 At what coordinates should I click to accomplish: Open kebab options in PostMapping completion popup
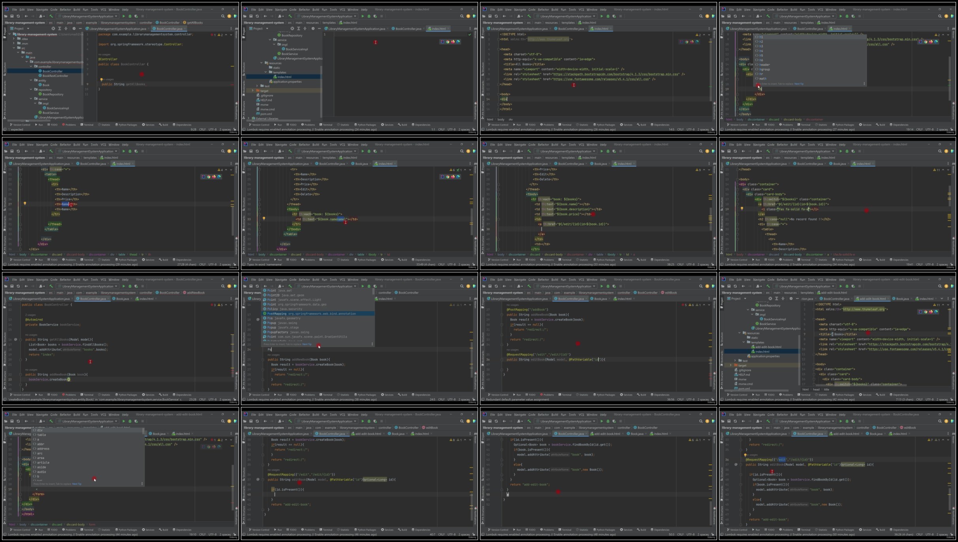pyautogui.click(x=372, y=344)
